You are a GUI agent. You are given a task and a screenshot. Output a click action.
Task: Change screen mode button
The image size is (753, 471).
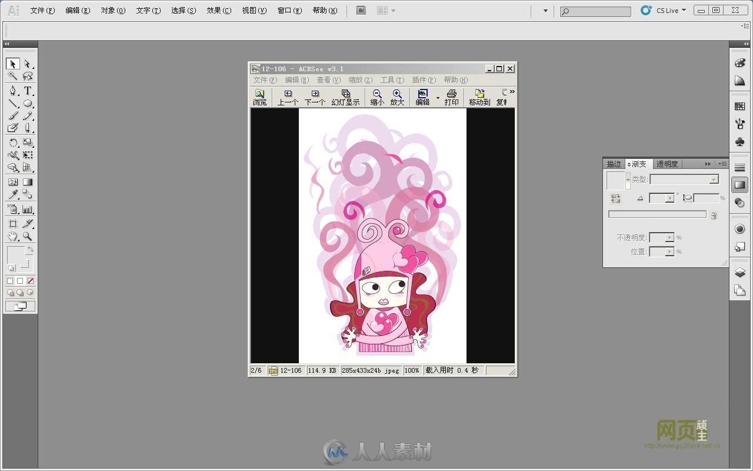pos(20,306)
